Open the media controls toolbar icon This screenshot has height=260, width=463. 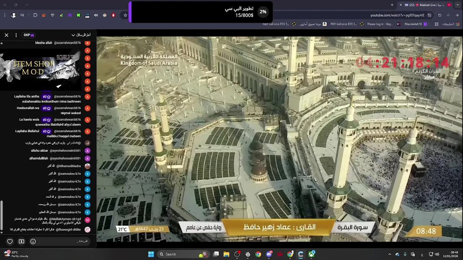tap(22, 15)
